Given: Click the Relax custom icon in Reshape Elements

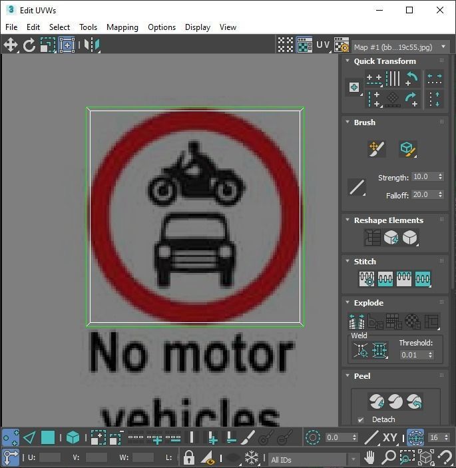Looking at the screenshot, I should point(410,238).
